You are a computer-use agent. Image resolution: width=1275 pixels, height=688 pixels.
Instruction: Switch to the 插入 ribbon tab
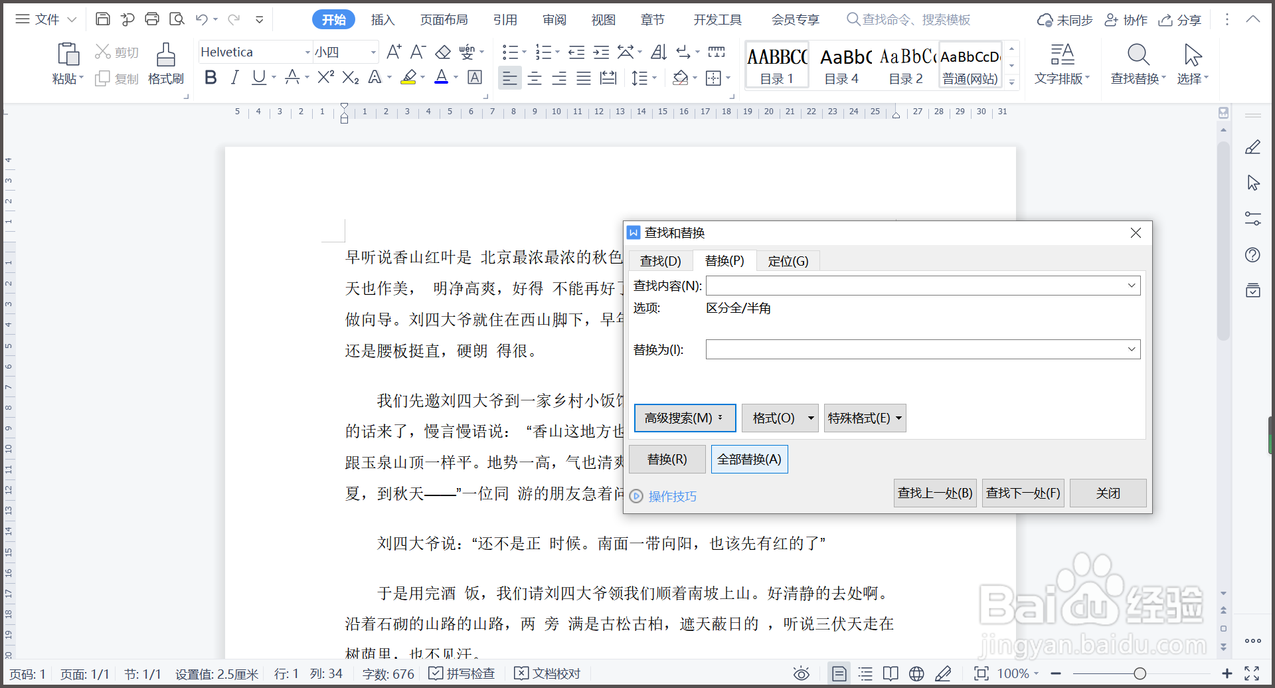pyautogui.click(x=382, y=19)
